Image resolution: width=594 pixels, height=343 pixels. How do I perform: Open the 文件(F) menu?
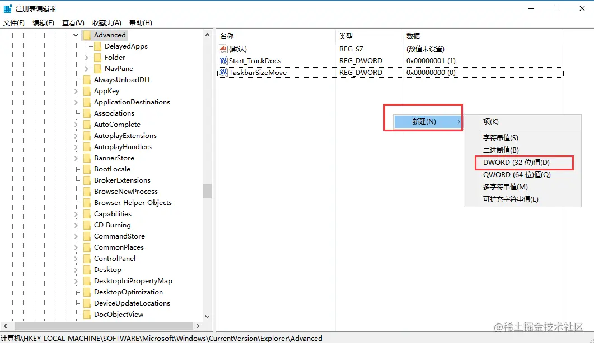pos(14,23)
